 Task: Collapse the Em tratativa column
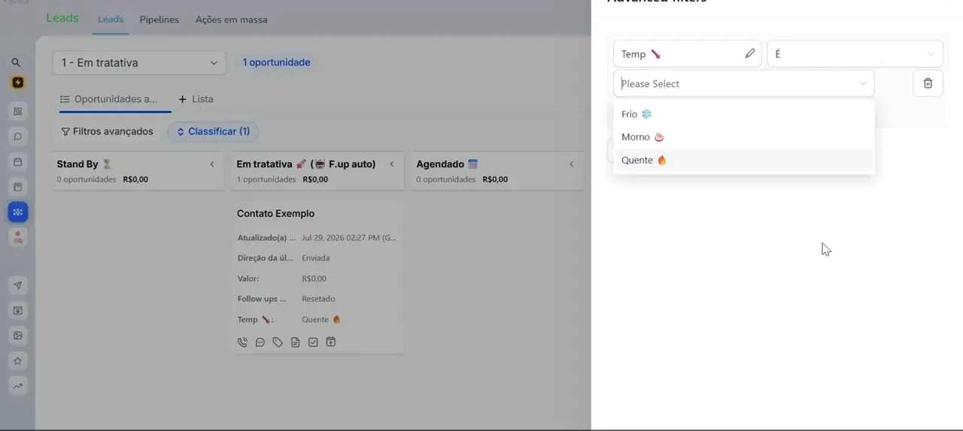[392, 164]
